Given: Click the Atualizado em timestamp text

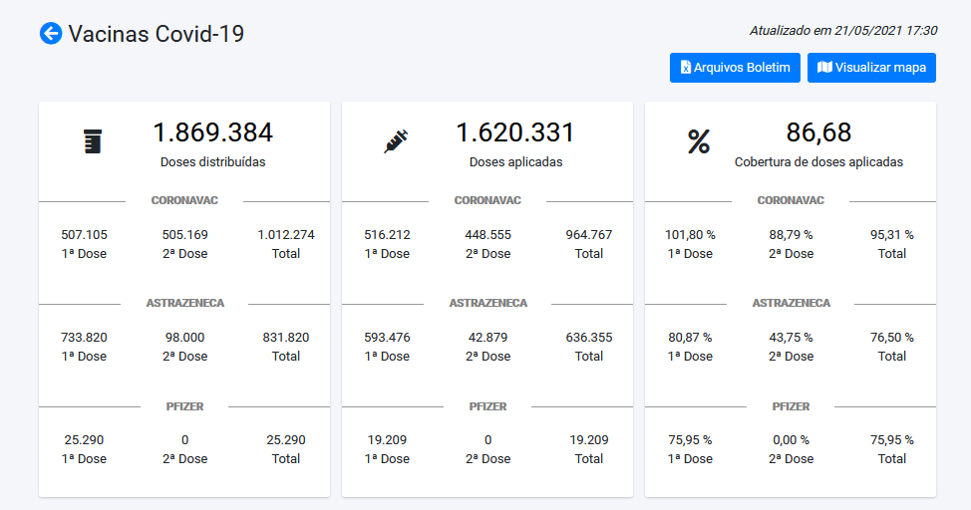Looking at the screenshot, I should (842, 31).
